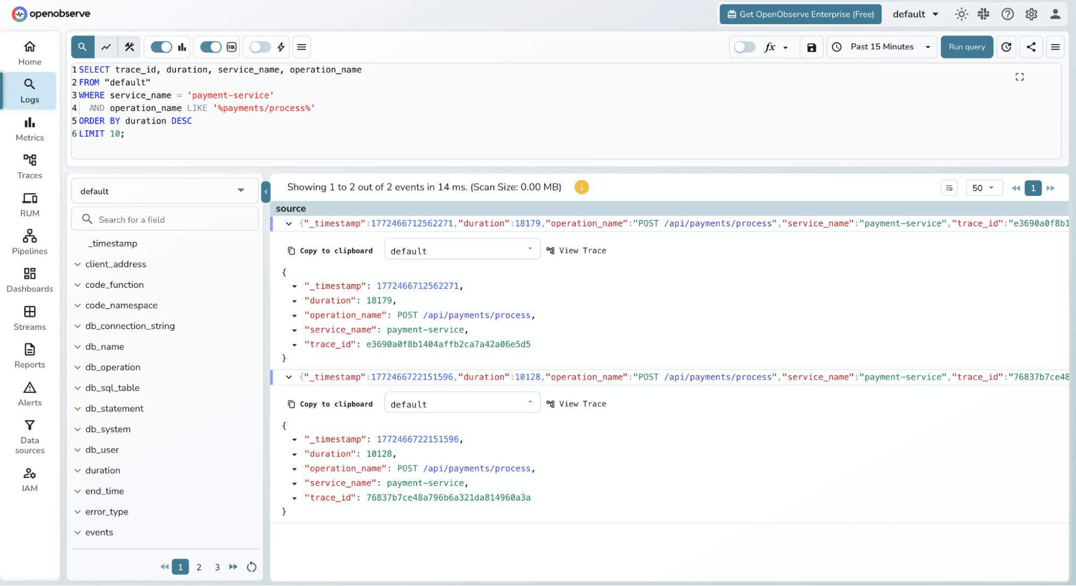Open the Traces panel in sidebar
The width and height of the screenshot is (1076, 586).
click(30, 166)
